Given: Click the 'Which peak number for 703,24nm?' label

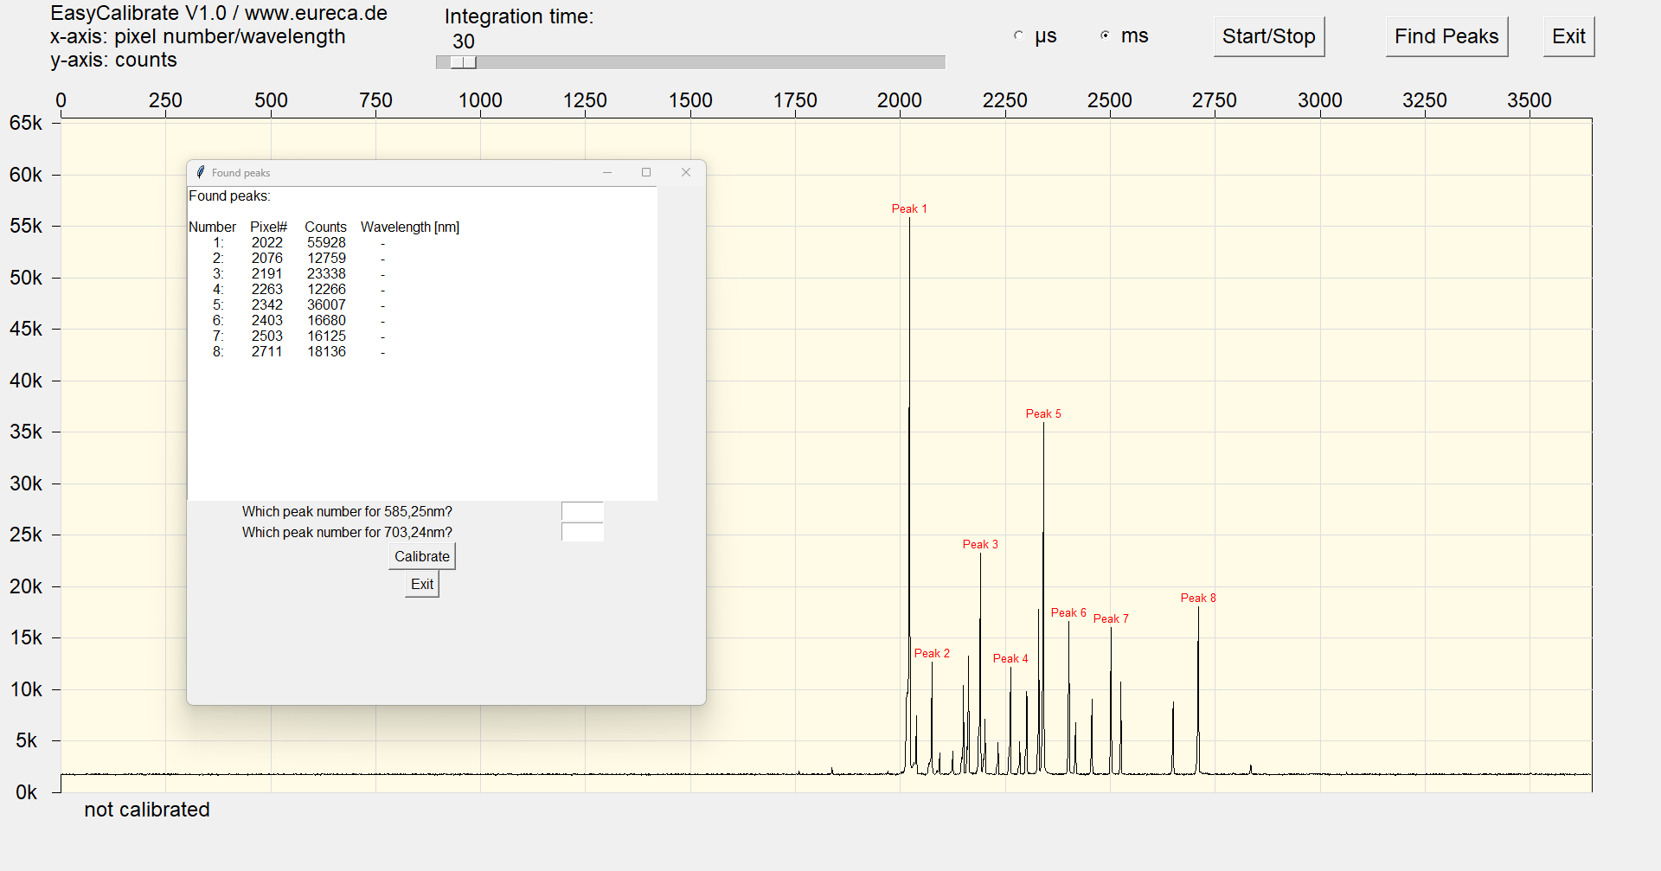Looking at the screenshot, I should tap(347, 533).
